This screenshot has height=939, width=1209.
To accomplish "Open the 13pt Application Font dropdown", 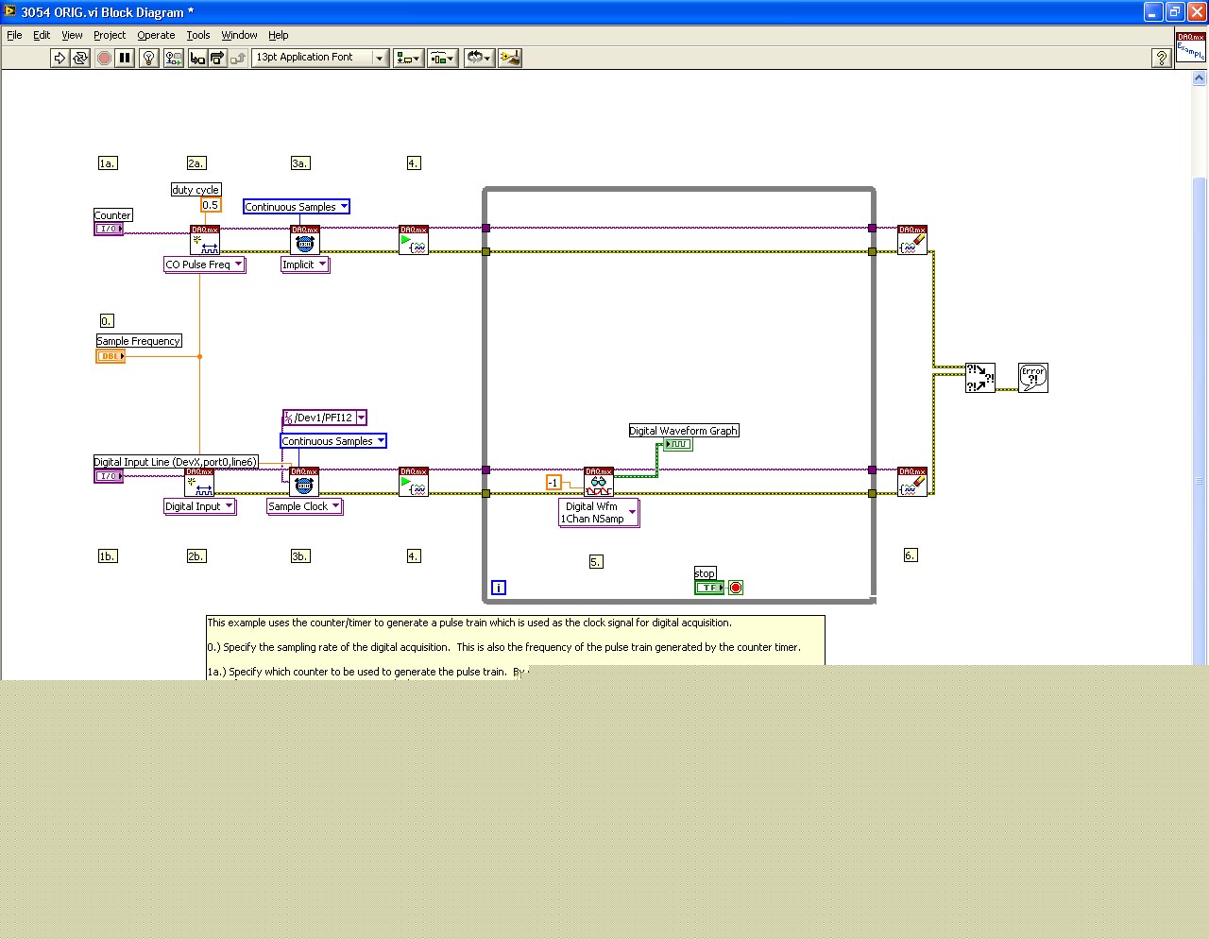I will [320, 58].
